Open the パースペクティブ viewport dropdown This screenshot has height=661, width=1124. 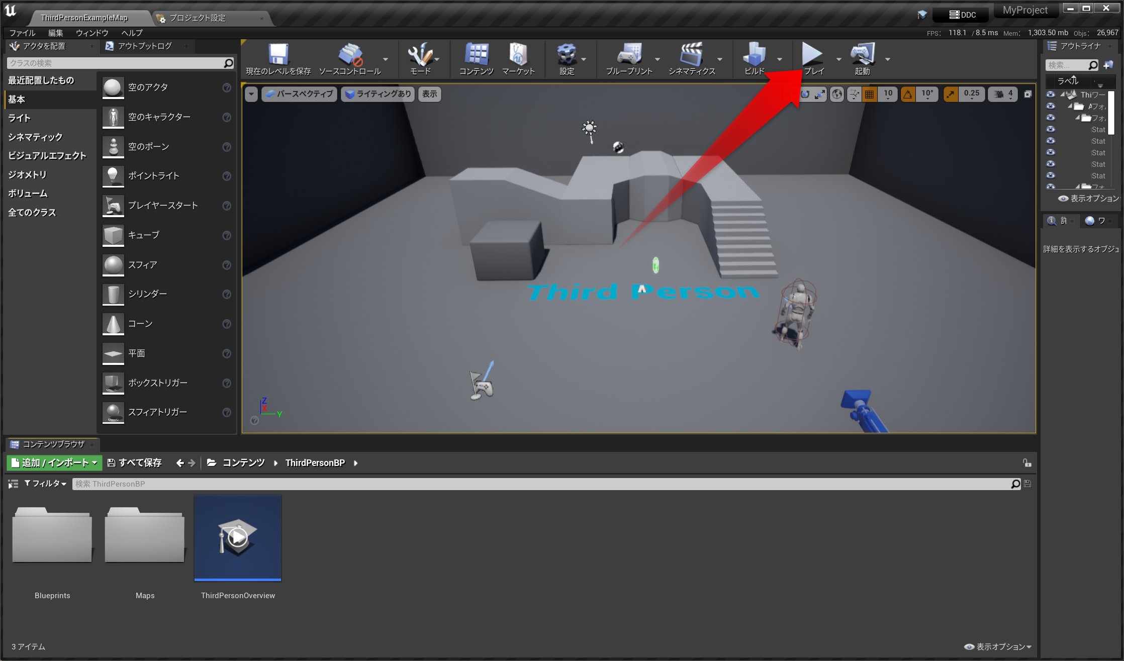(299, 94)
